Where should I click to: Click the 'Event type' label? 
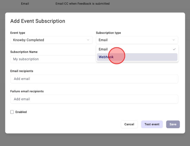click(18, 33)
